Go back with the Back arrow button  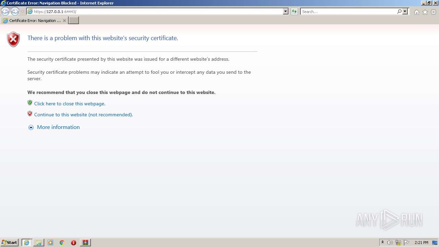coord(5,12)
